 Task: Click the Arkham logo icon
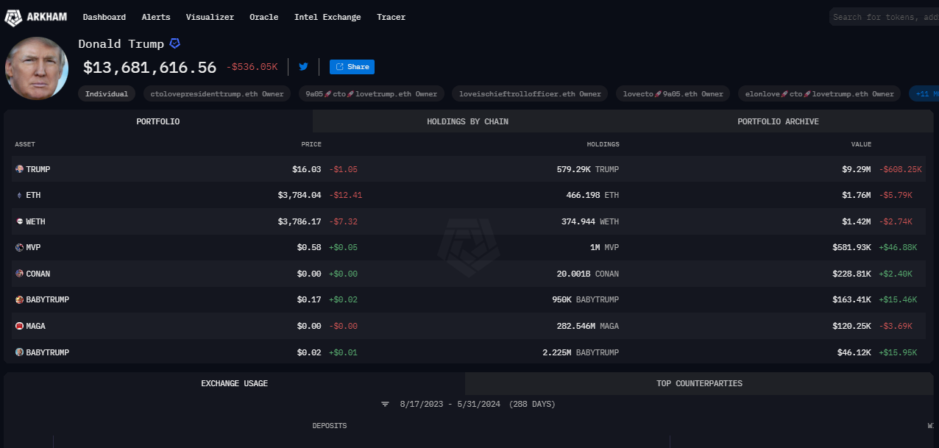click(13, 17)
